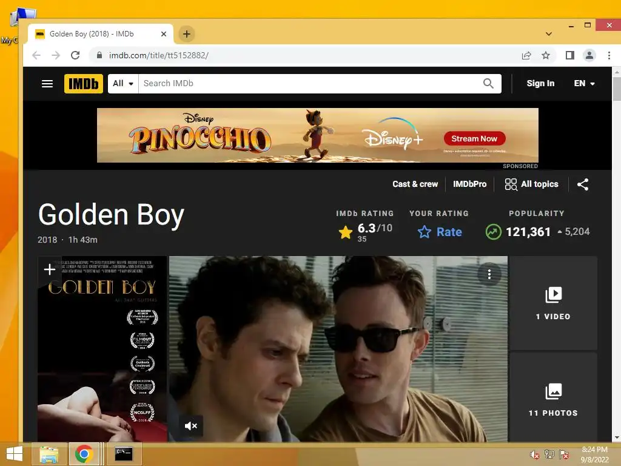Rate this title with star button
Viewport: 621px width, 466px height.
440,232
